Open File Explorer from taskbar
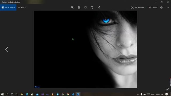This screenshot has width=171, height=96. (22, 94)
